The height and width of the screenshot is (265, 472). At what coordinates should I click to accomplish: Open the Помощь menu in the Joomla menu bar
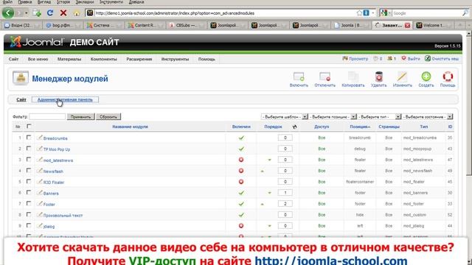click(x=206, y=59)
